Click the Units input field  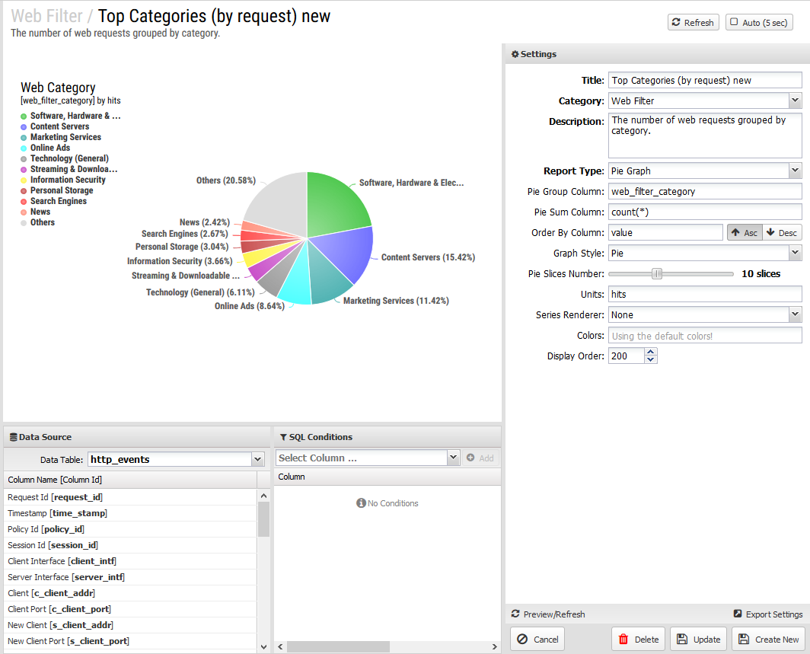click(705, 294)
